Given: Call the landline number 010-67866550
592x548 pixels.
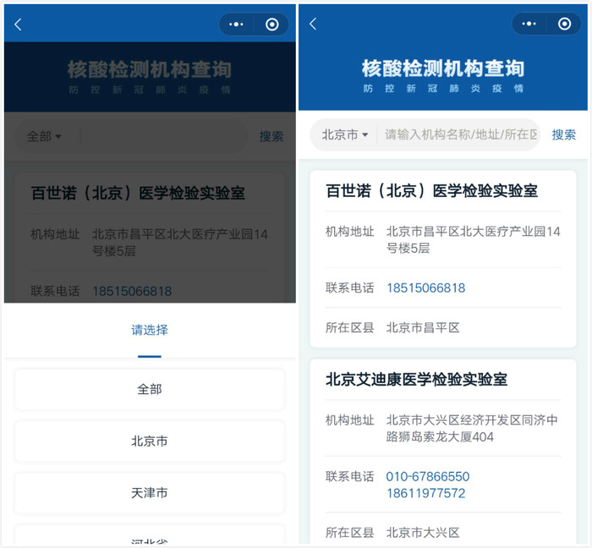Looking at the screenshot, I should 427,476.
